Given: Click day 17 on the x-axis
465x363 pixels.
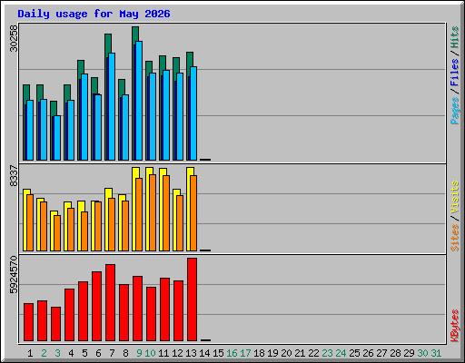Looking at the screenshot, I should pyautogui.click(x=245, y=353).
